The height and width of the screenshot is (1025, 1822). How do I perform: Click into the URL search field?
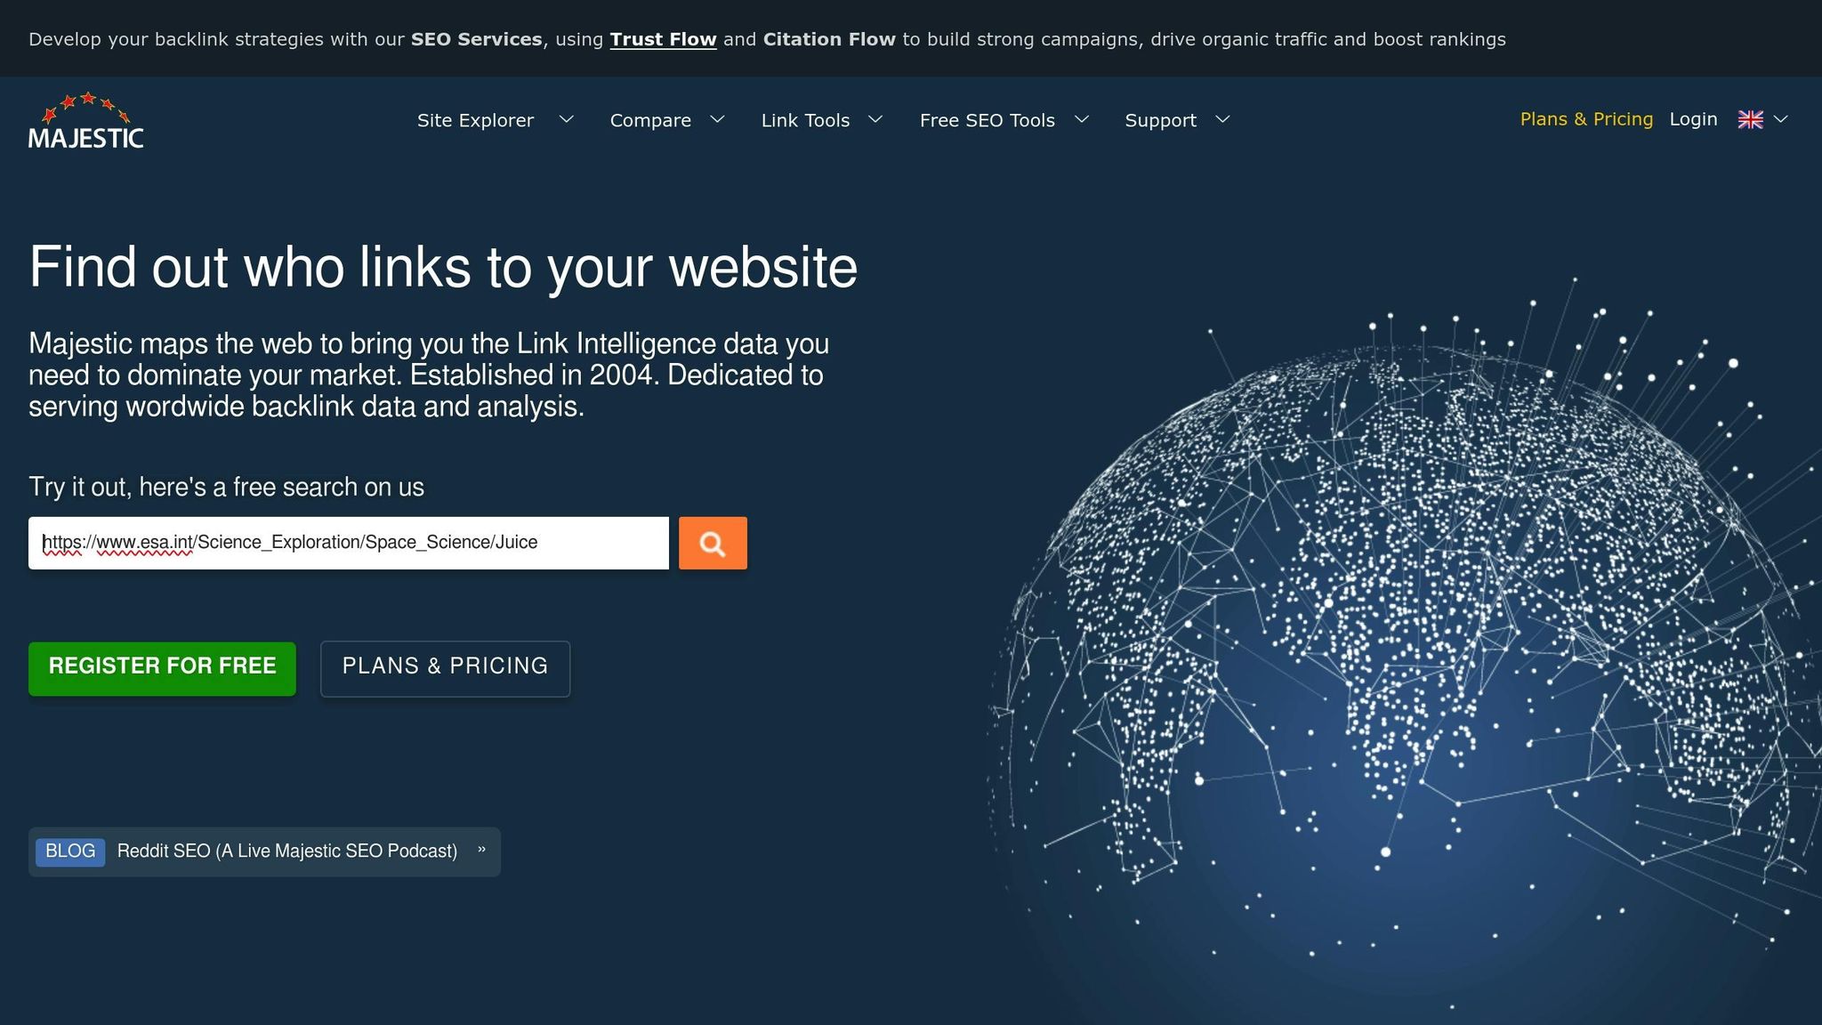(347, 543)
